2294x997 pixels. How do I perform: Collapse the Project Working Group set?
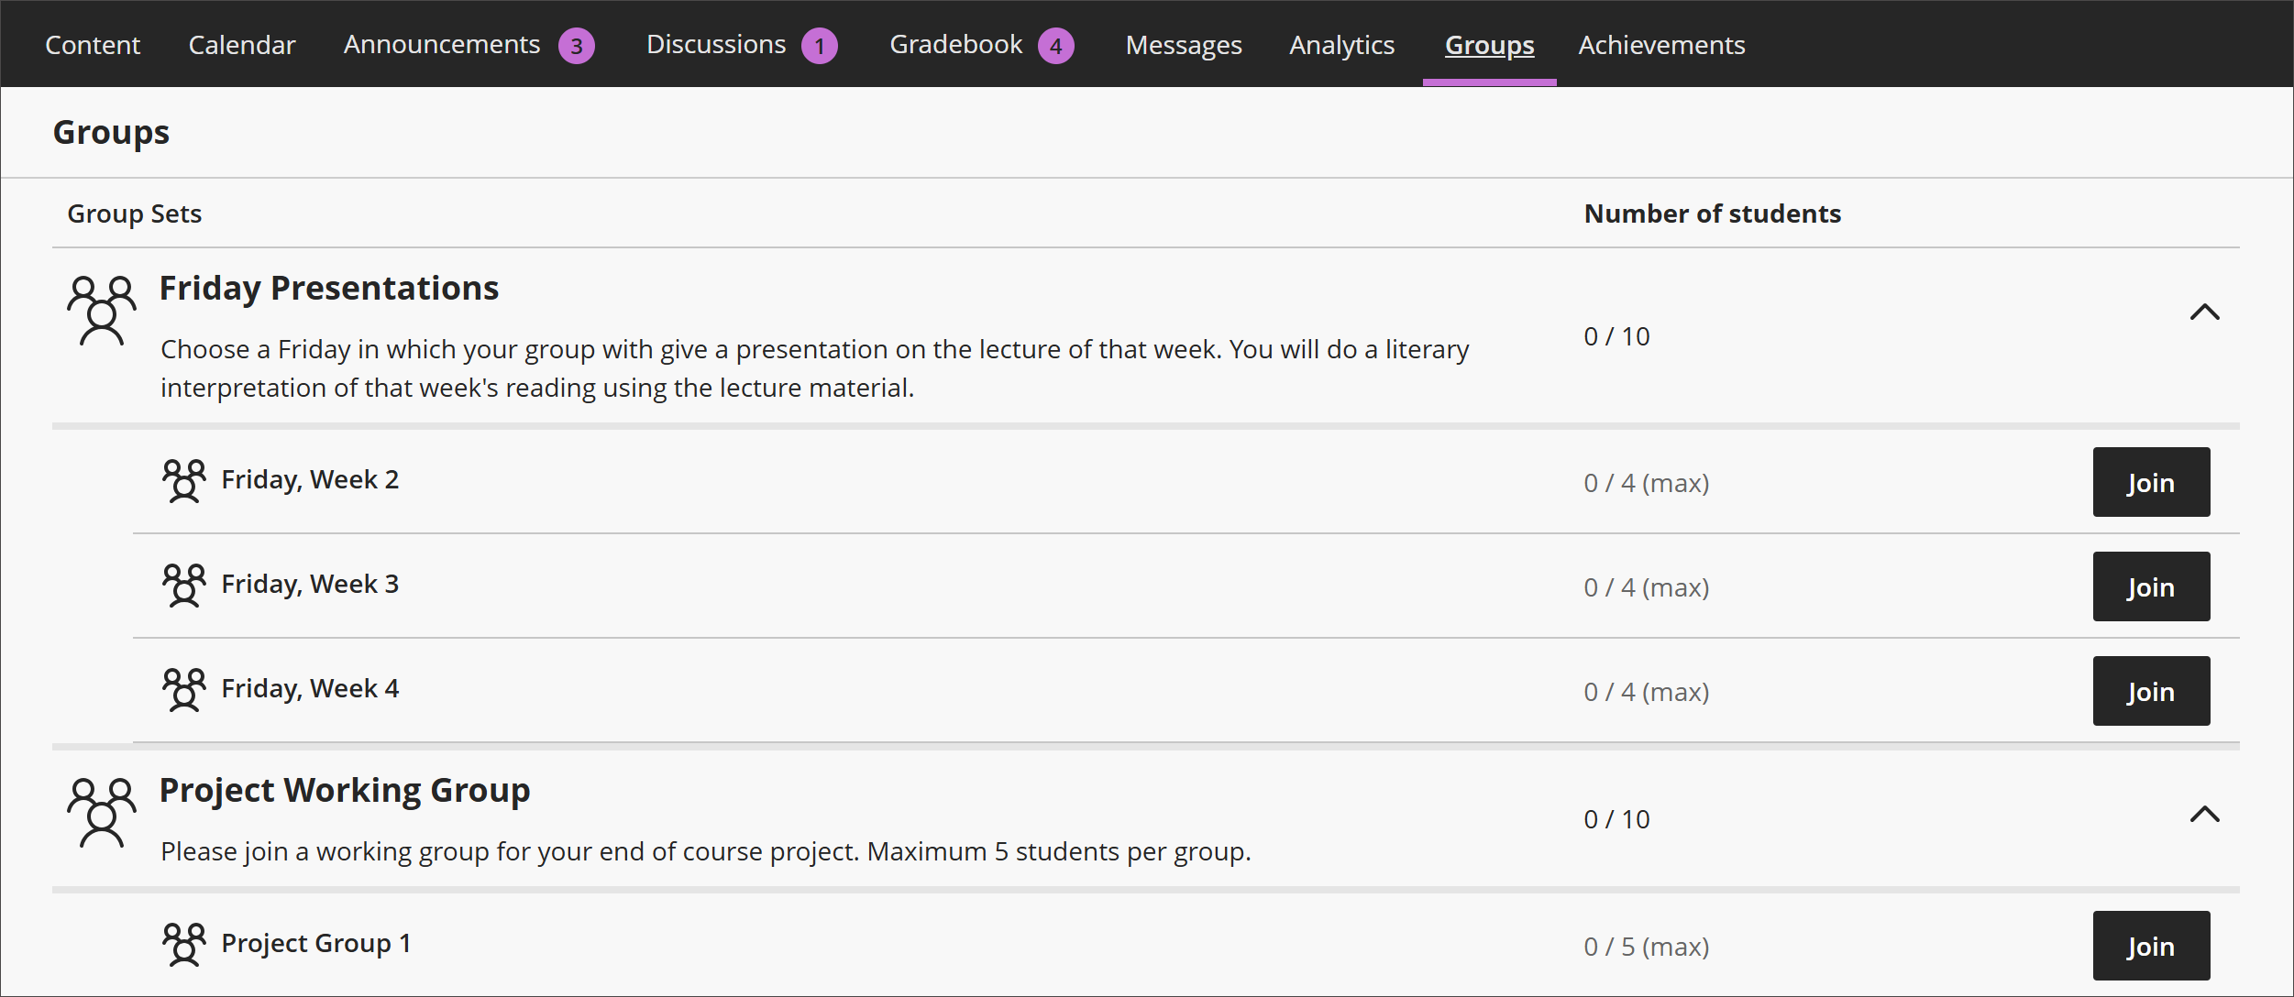2205,814
